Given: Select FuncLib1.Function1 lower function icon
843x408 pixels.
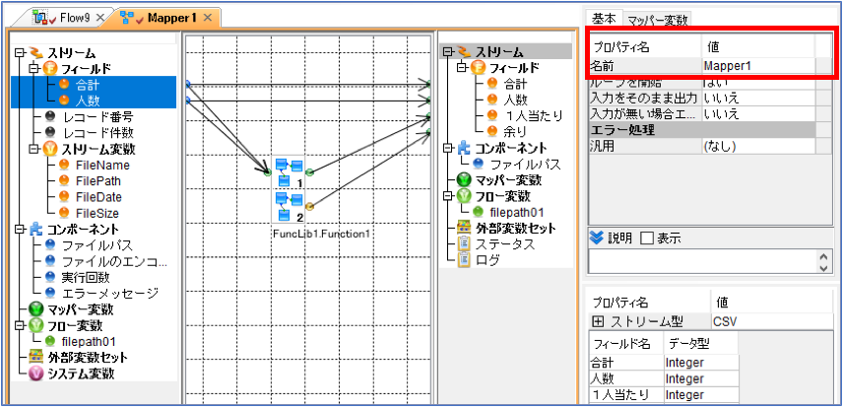Looking at the screenshot, I should click(x=290, y=207).
